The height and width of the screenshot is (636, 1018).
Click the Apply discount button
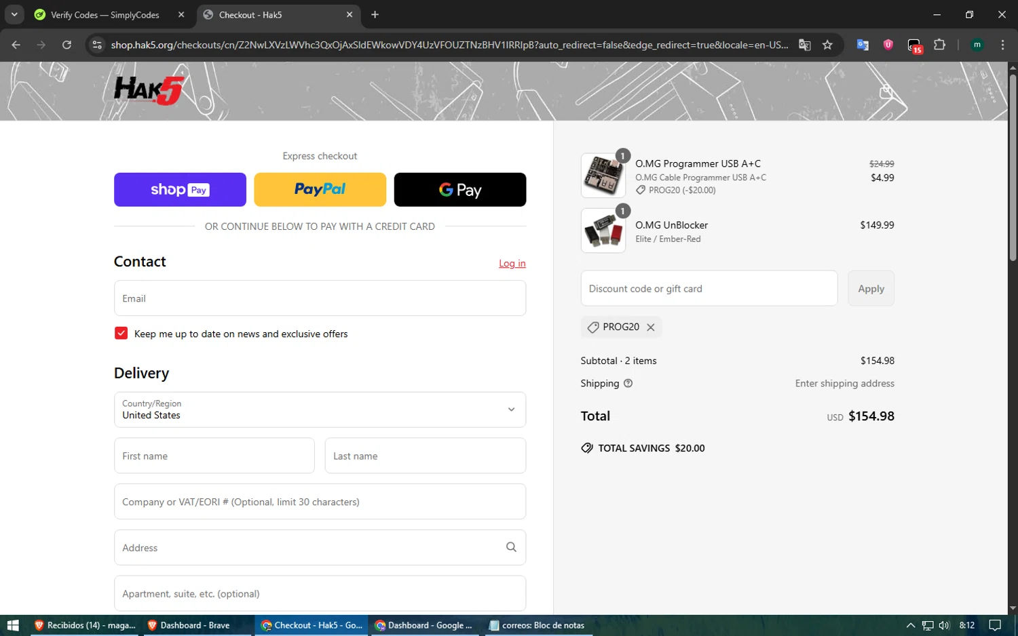[871, 288]
